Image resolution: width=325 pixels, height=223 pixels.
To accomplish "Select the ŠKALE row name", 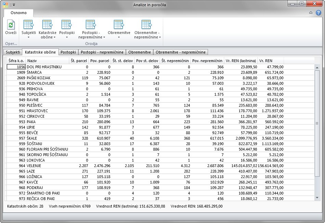I will click(x=32, y=138).
